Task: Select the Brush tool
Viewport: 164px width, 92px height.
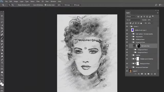Action: point(2,38)
